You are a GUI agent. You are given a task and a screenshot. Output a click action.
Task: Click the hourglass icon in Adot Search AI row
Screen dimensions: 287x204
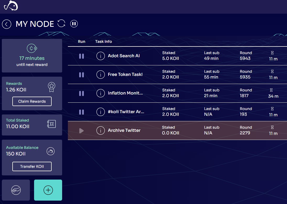272,53
